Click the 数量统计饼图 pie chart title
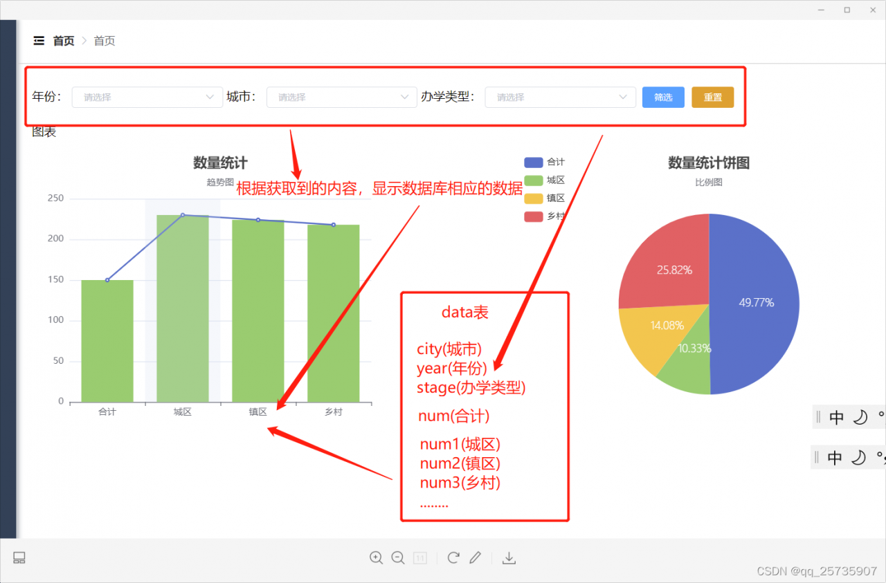Image resolution: width=886 pixels, height=583 pixels. [709, 163]
